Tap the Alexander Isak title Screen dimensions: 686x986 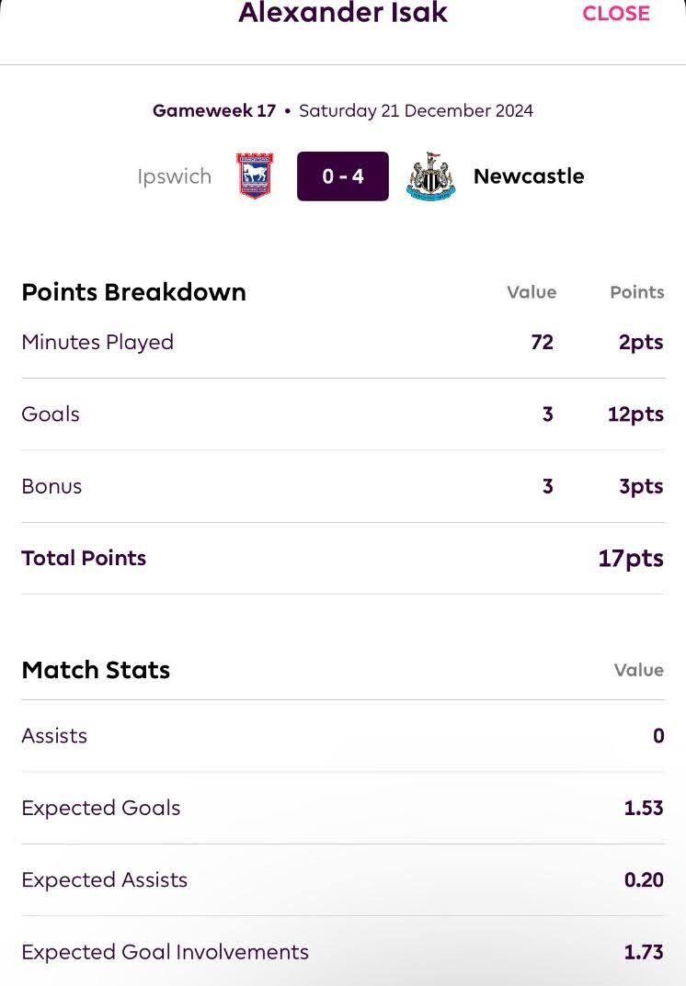tap(343, 13)
